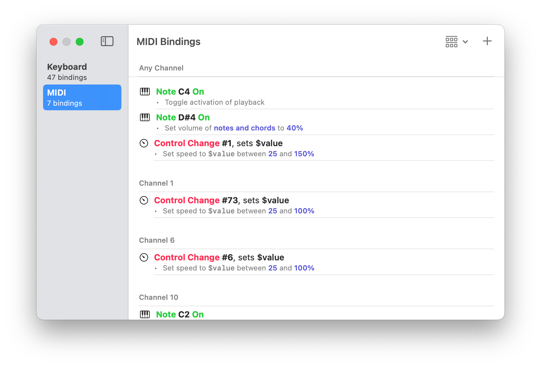Image resolution: width=541 pixels, height=368 pixels.
Task: Click the chevron next to grid icon
Action: click(x=466, y=42)
